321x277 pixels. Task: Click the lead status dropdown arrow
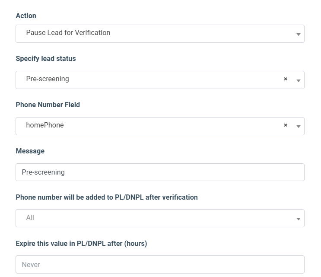coord(298,81)
